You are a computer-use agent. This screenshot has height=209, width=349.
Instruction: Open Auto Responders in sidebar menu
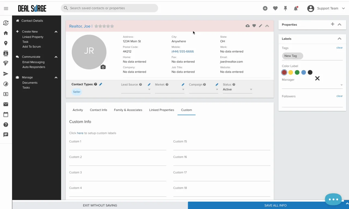tap(34, 67)
